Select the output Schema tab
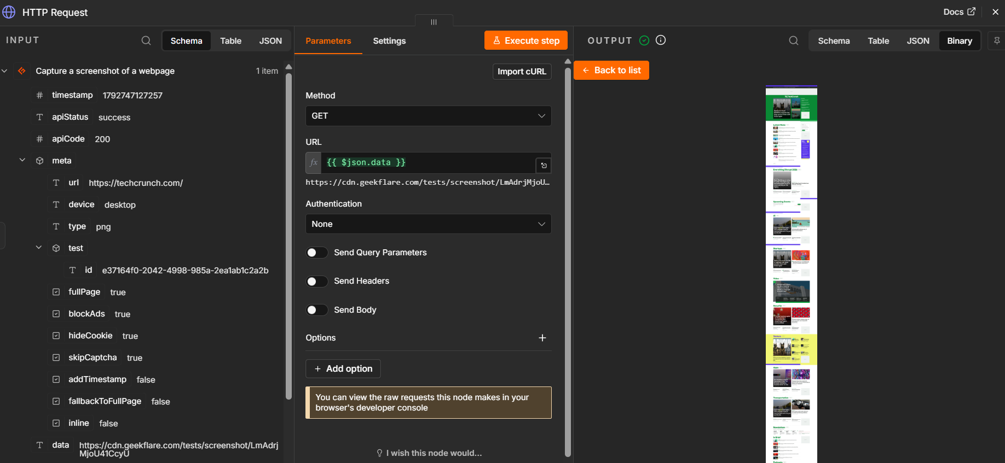The height and width of the screenshot is (463, 1005). click(834, 41)
